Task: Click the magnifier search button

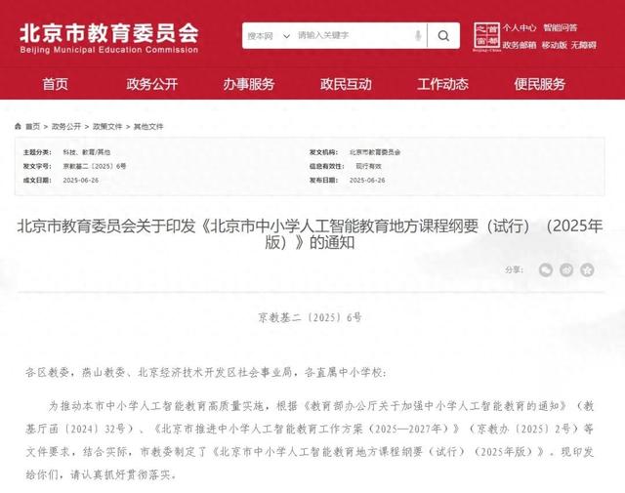Action: tap(443, 35)
